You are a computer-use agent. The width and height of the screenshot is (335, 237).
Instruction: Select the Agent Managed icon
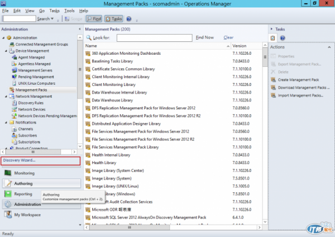tap(15, 57)
